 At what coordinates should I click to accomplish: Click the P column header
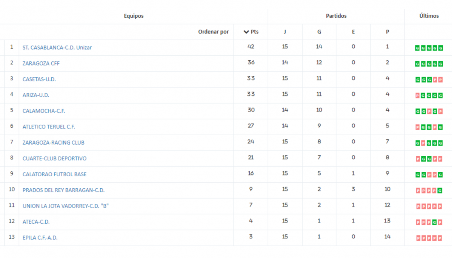click(x=387, y=32)
